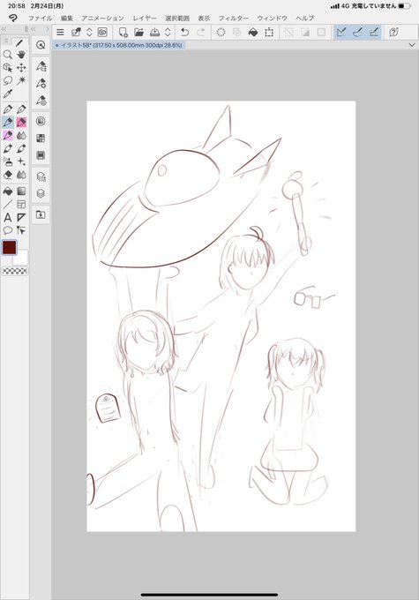Select the pink highlighted marker tool
The image size is (419, 600).
[x=21, y=123]
